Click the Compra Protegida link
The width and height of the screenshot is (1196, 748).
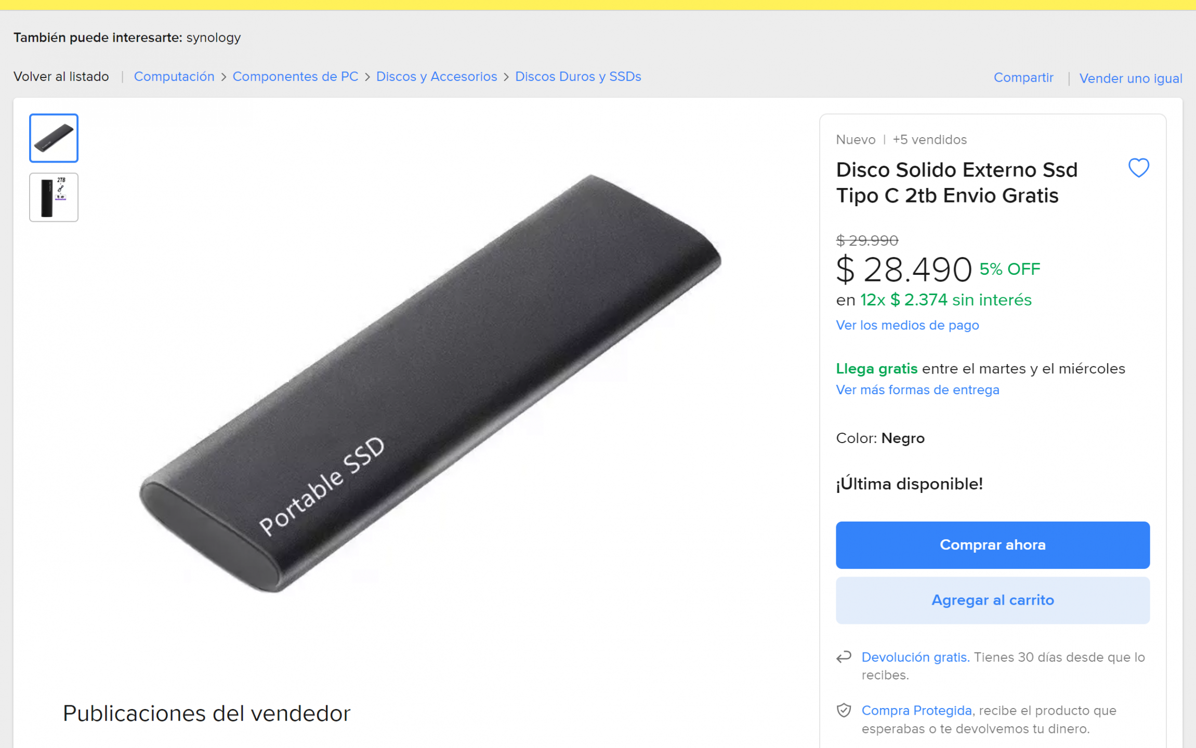point(917,710)
